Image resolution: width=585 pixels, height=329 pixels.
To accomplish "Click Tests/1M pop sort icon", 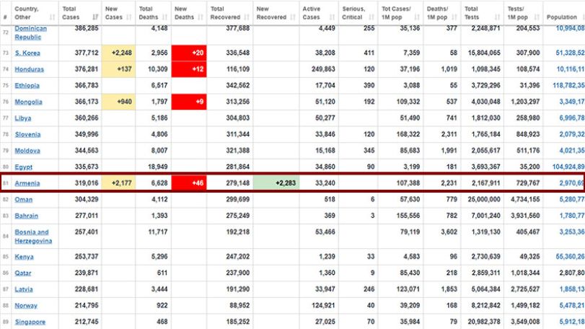I will 537,17.
